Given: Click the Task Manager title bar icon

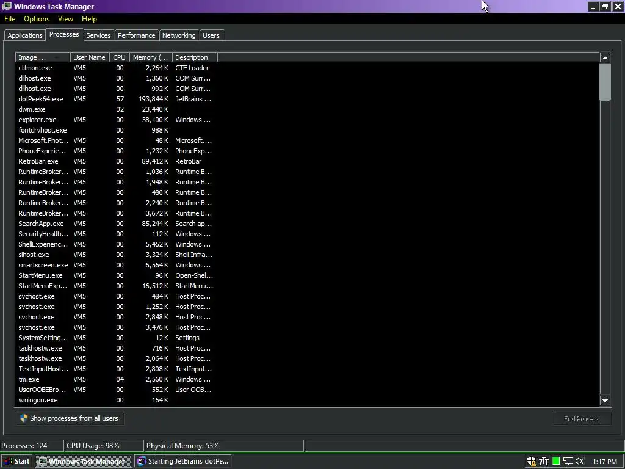Looking at the screenshot, I should (x=7, y=6).
